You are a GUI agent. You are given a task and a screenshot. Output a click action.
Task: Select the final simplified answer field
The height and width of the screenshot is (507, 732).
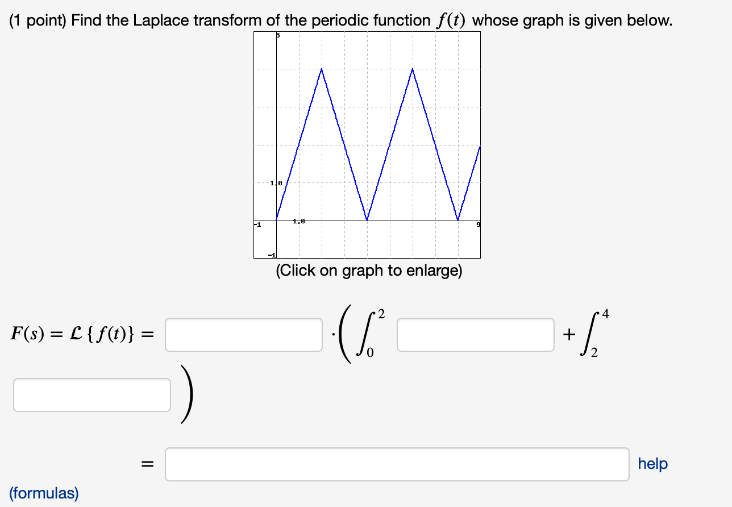(x=397, y=464)
